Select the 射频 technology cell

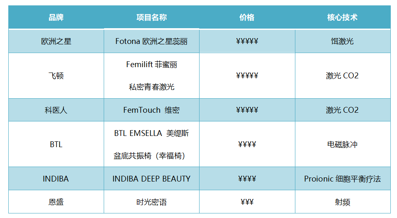click(x=343, y=202)
